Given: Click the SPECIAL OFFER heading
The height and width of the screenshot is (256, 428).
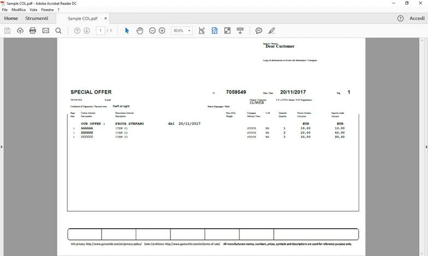Looking at the screenshot, I should [x=91, y=92].
